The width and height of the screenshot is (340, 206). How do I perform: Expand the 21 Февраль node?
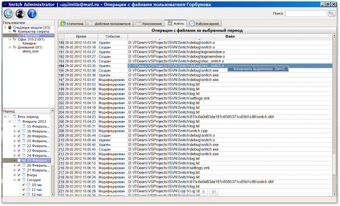pyautogui.click(x=15, y=141)
